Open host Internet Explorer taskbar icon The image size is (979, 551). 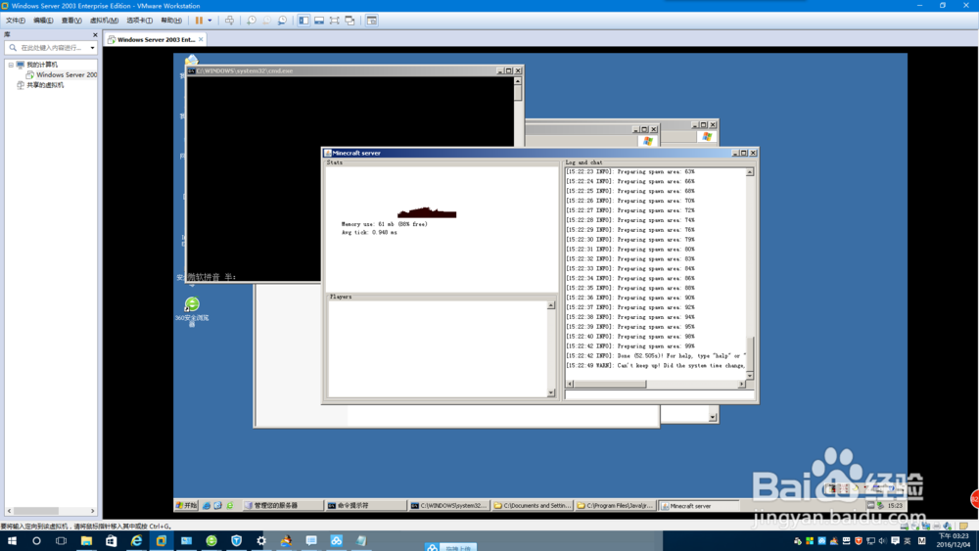pos(136,541)
